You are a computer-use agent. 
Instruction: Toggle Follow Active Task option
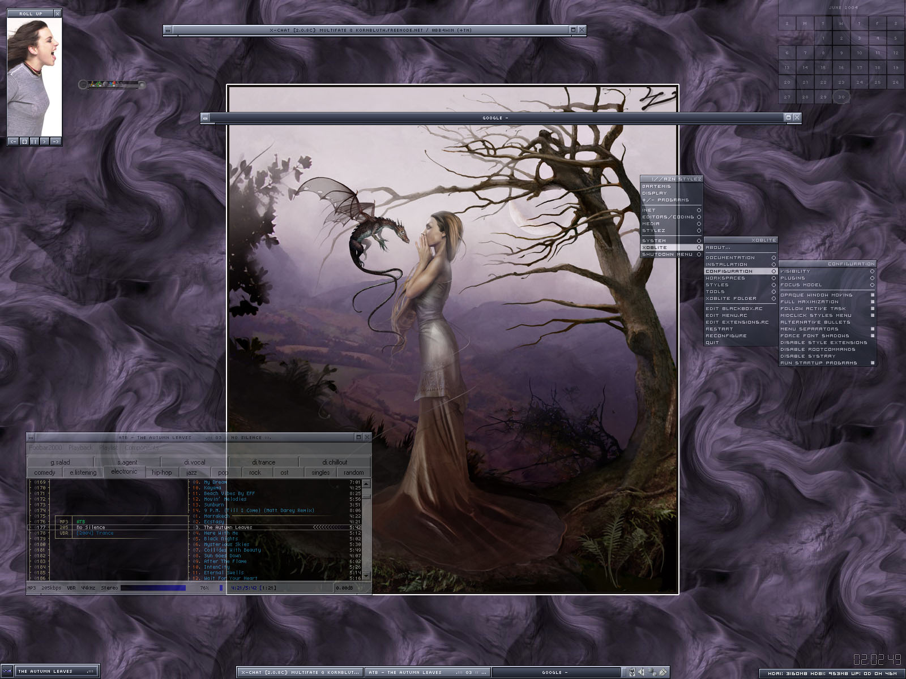coord(827,308)
